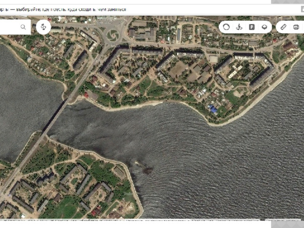The image size is (304, 228).
Task: Show moving public transport on map
Action: click(239, 27)
